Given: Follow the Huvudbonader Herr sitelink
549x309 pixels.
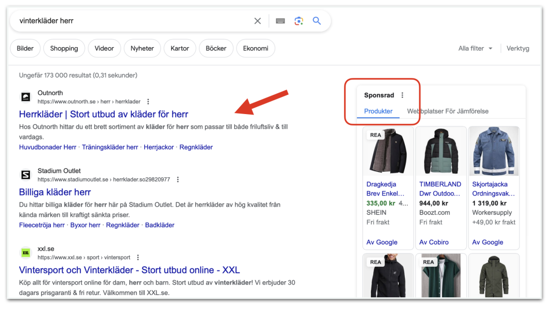Looking at the screenshot, I should (x=48, y=147).
